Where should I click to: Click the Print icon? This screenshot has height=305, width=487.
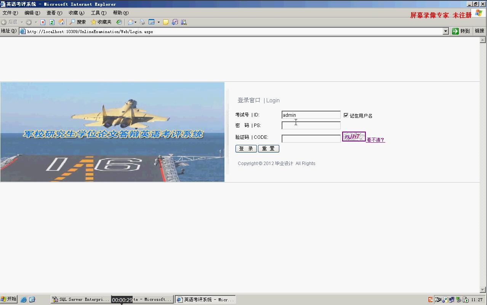click(142, 22)
